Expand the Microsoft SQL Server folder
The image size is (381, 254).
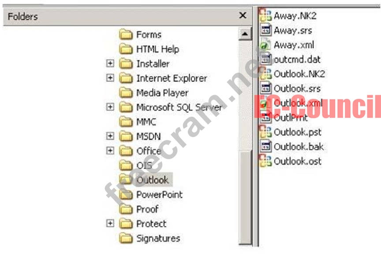click(110, 107)
